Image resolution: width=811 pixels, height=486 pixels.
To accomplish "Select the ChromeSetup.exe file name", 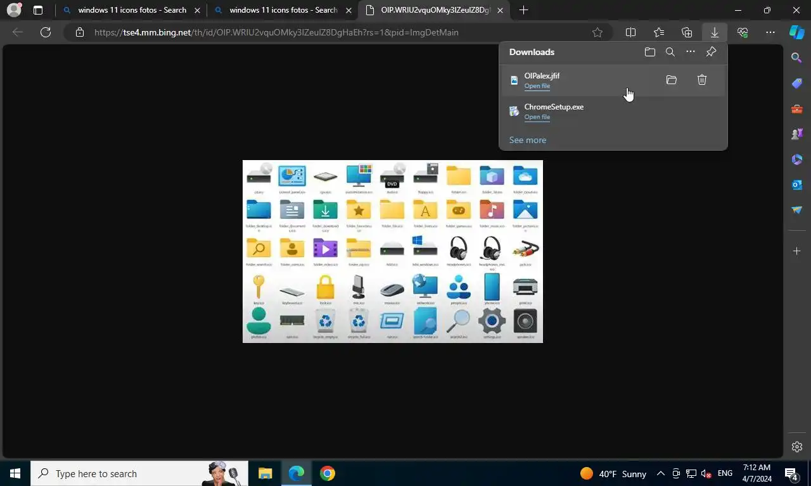I will click(x=554, y=107).
